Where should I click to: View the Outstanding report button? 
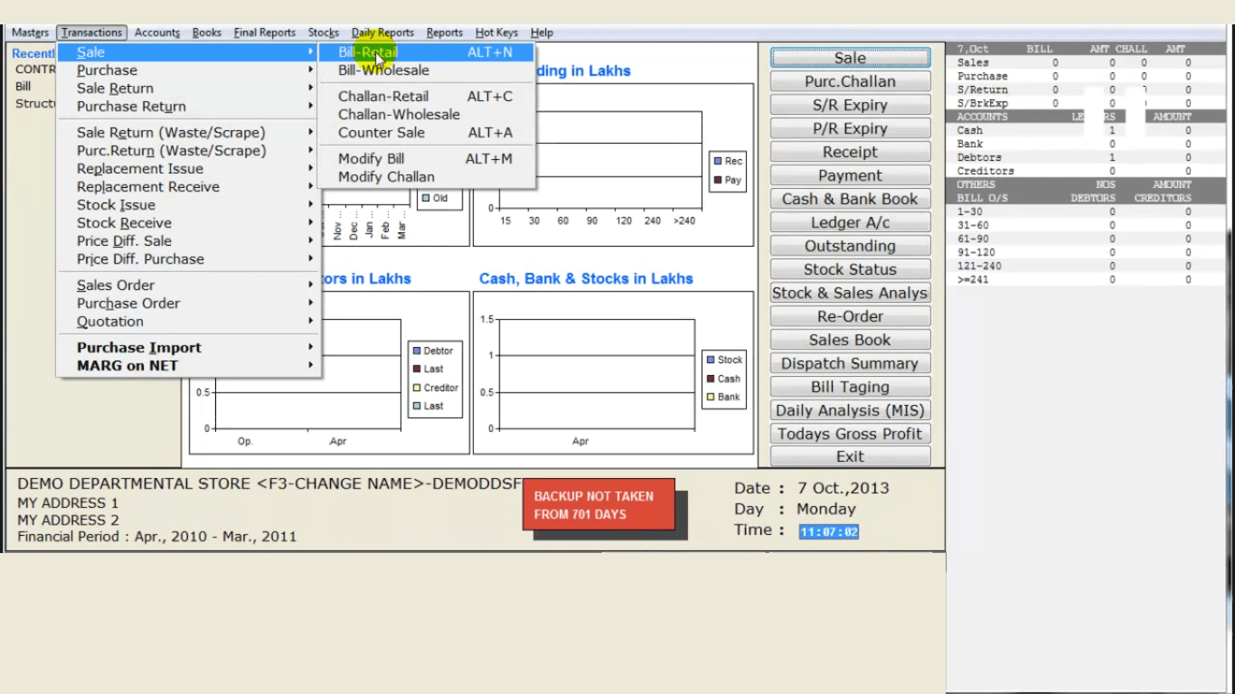pos(850,246)
